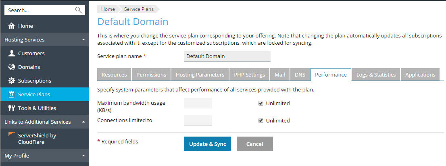Collapse the Hosting Services section
Screen dimensions: 446x166
pos(83,40)
